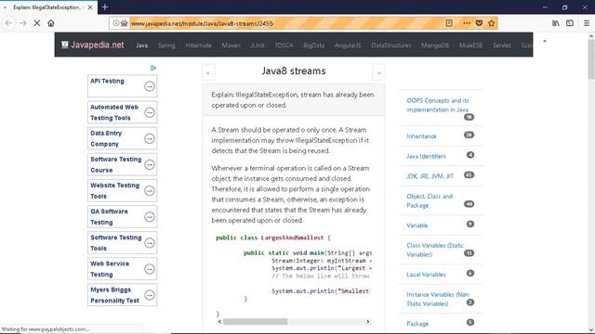Open the Inheritance topic link
This screenshot has height=334, width=595.
click(421, 136)
